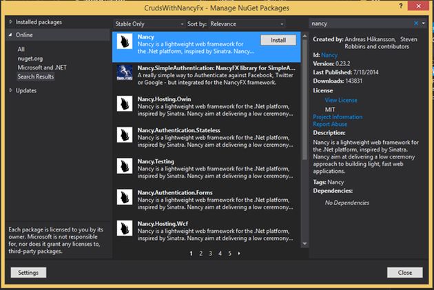
Task: Expand the Updates section
Action: (x=11, y=90)
